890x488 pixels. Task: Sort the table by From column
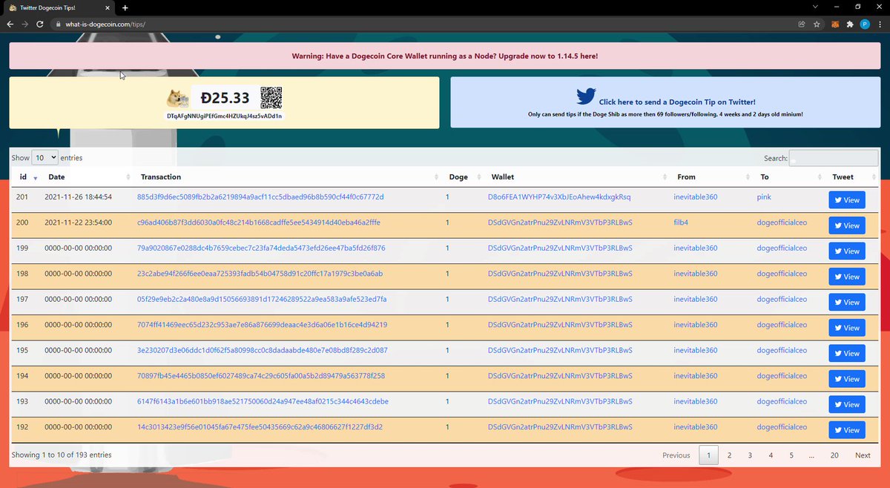711,177
